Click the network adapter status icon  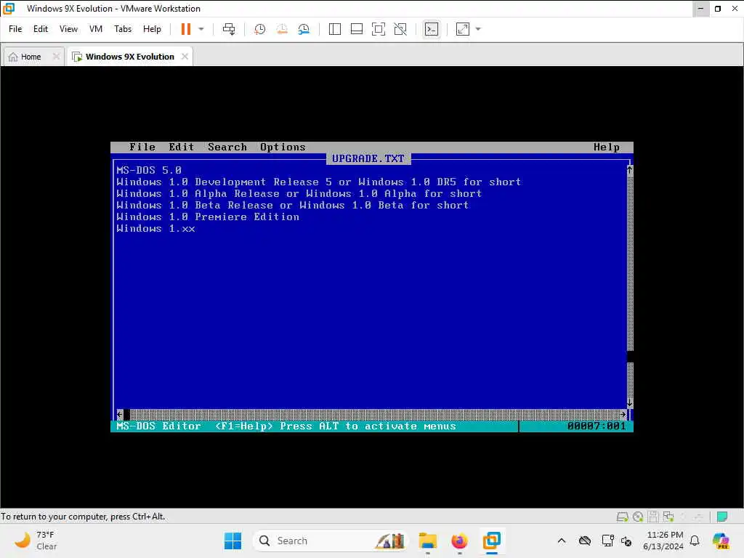[668, 517]
